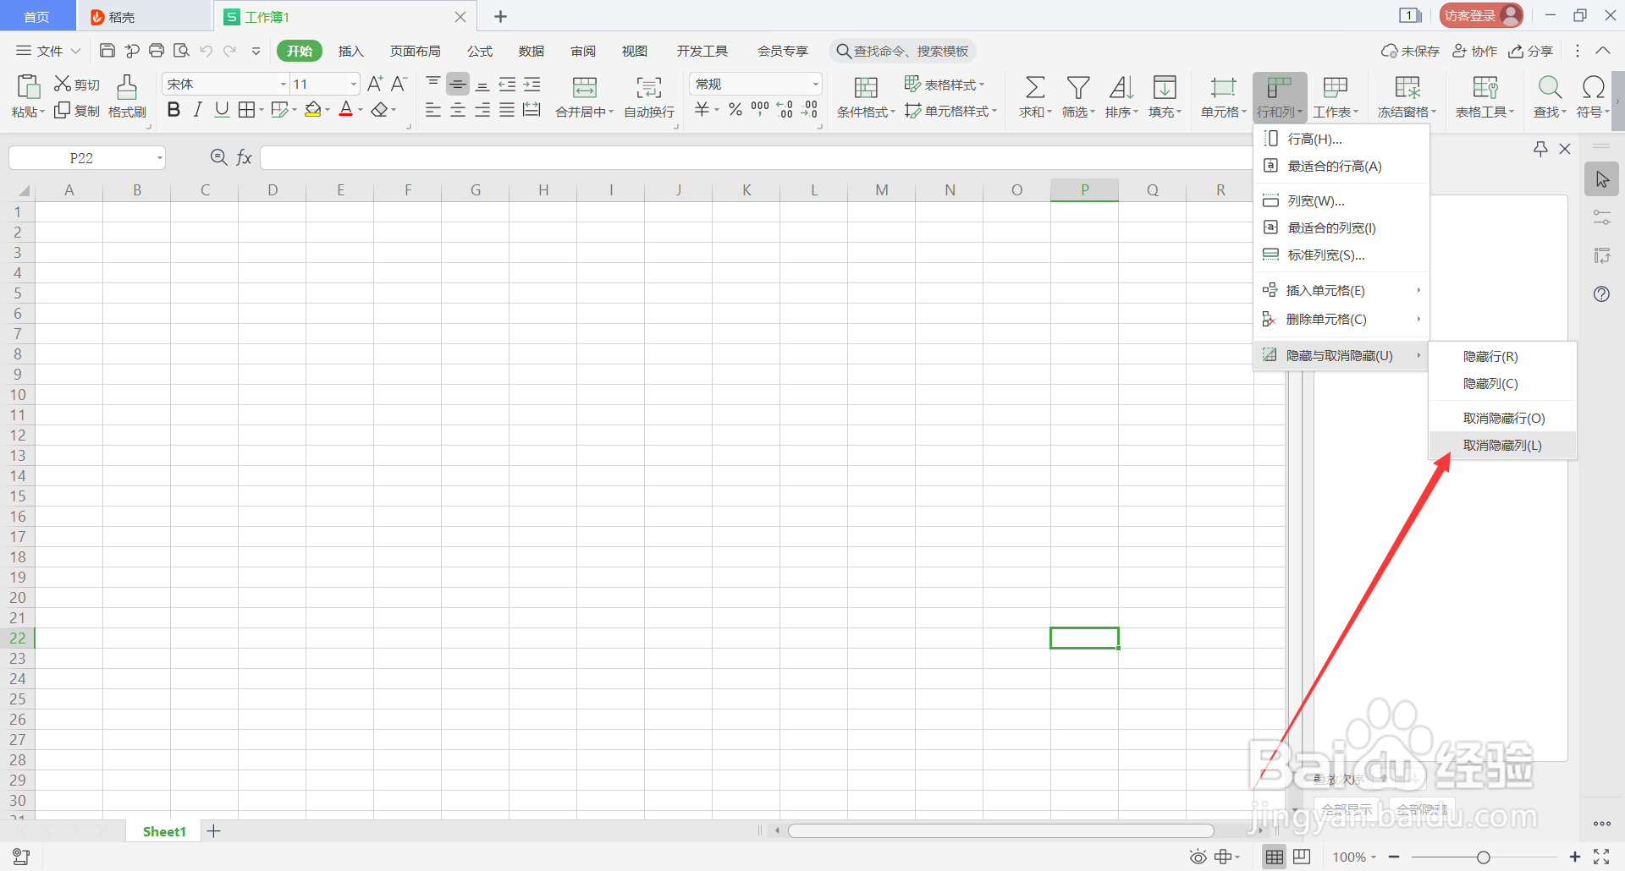Viewport: 1625px width, 871px height.
Task: Toggle normal grid view in status bar
Action: click(1274, 857)
